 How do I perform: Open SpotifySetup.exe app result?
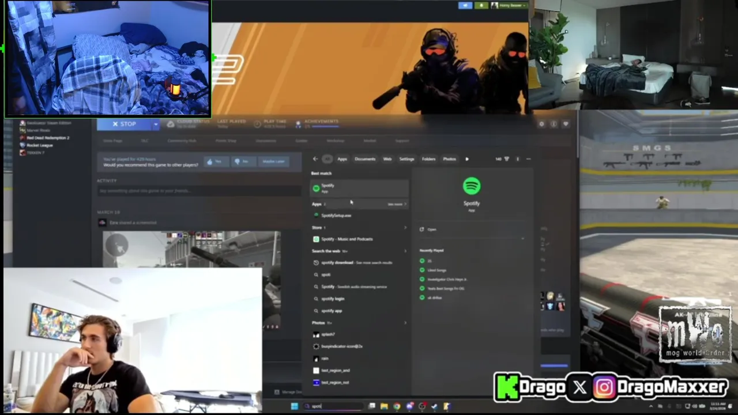point(360,216)
